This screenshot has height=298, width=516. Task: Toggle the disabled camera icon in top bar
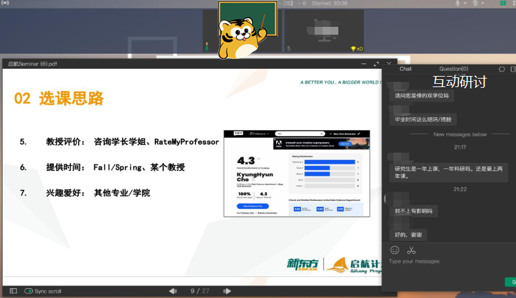tap(475, 3)
